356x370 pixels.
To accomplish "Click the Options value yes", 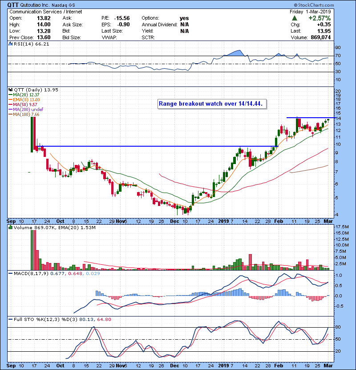I will 184,18.
